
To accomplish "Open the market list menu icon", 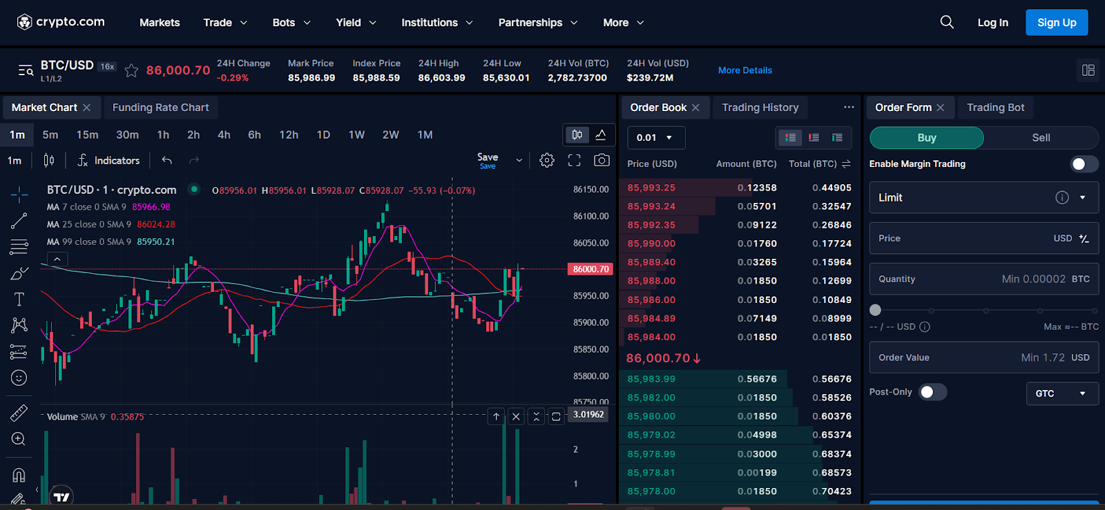I will [x=26, y=70].
